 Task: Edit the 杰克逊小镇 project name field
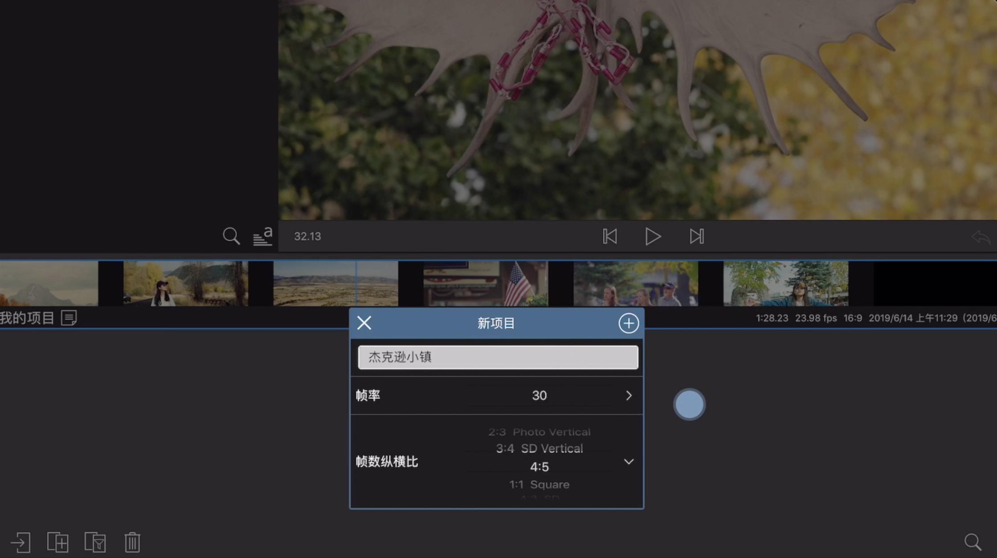click(x=498, y=357)
